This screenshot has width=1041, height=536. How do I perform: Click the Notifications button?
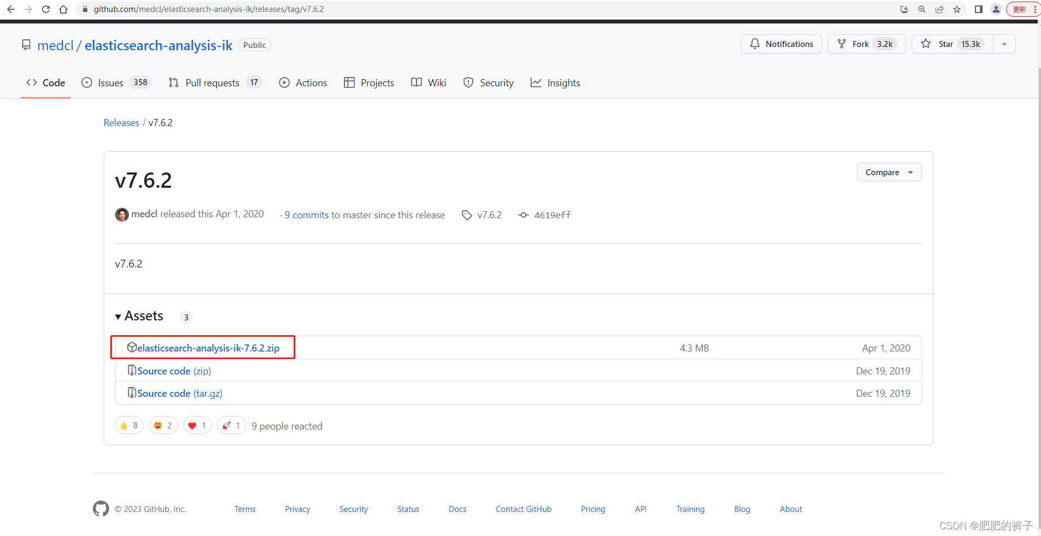pos(781,44)
